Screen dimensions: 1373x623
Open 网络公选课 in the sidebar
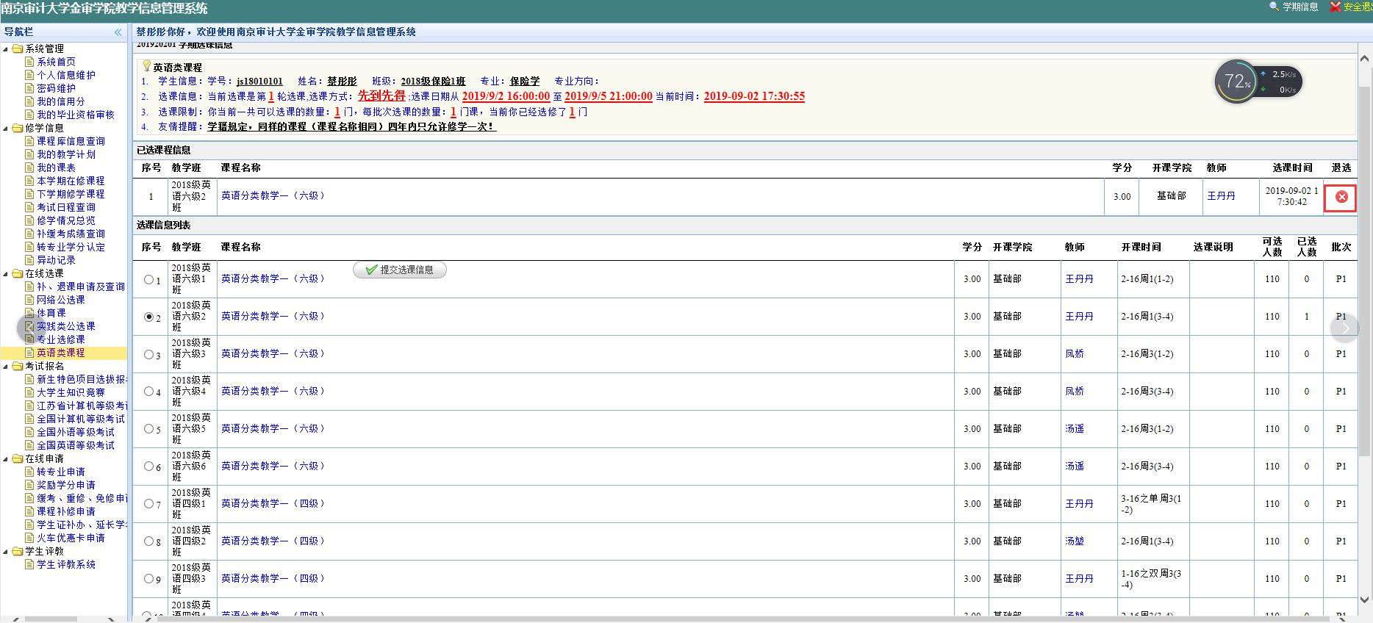click(x=60, y=300)
